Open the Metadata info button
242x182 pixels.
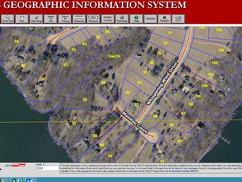pos(165,19)
